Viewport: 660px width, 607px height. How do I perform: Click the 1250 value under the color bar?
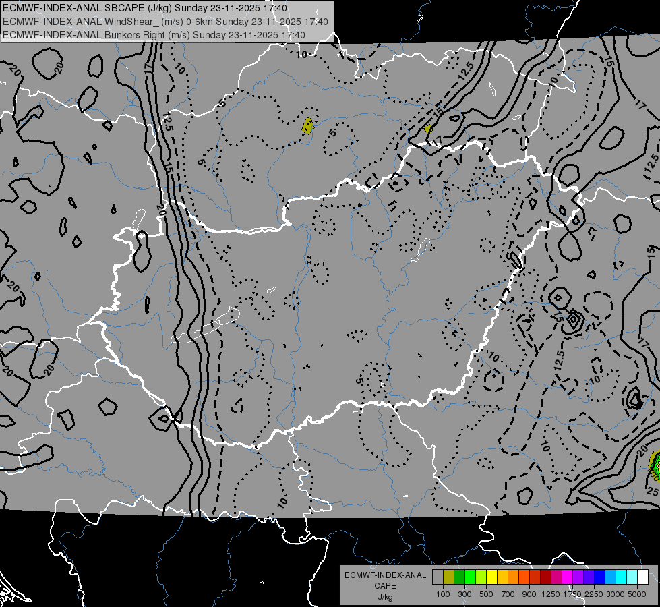pyautogui.click(x=551, y=594)
